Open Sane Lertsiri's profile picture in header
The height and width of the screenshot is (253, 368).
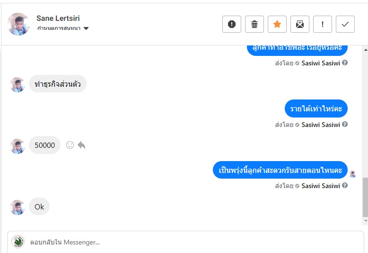point(19,24)
